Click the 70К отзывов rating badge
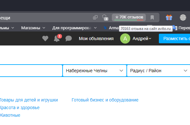This screenshot has width=190, height=125. click(129, 17)
